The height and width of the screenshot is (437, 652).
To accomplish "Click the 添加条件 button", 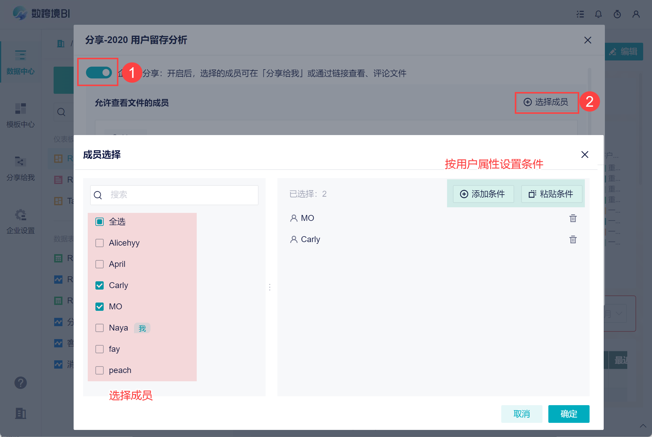I will click(483, 194).
